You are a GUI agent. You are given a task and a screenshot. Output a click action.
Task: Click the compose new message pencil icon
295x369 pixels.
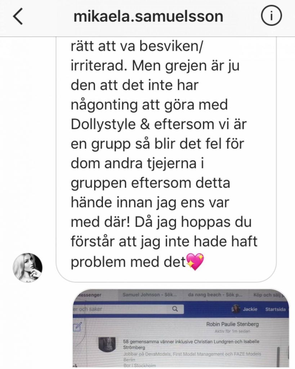coord(78,326)
